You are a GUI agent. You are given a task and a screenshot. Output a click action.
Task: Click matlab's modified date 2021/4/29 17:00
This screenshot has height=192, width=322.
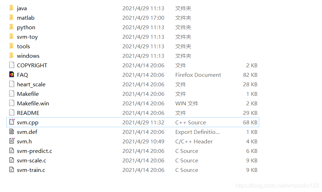143,18
